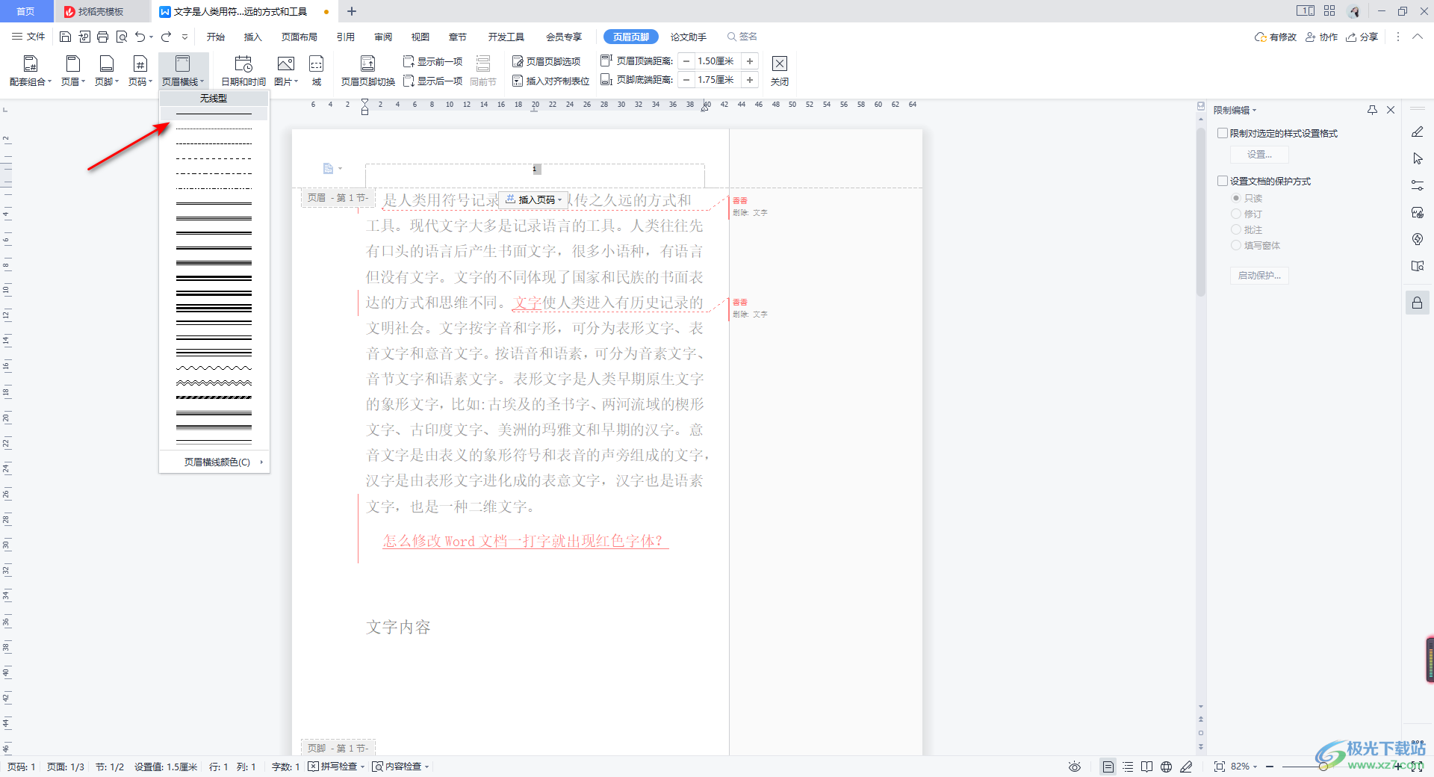1434x777 pixels.
Task: Click the 日期和时间 date and time icon
Action: pyautogui.click(x=243, y=71)
